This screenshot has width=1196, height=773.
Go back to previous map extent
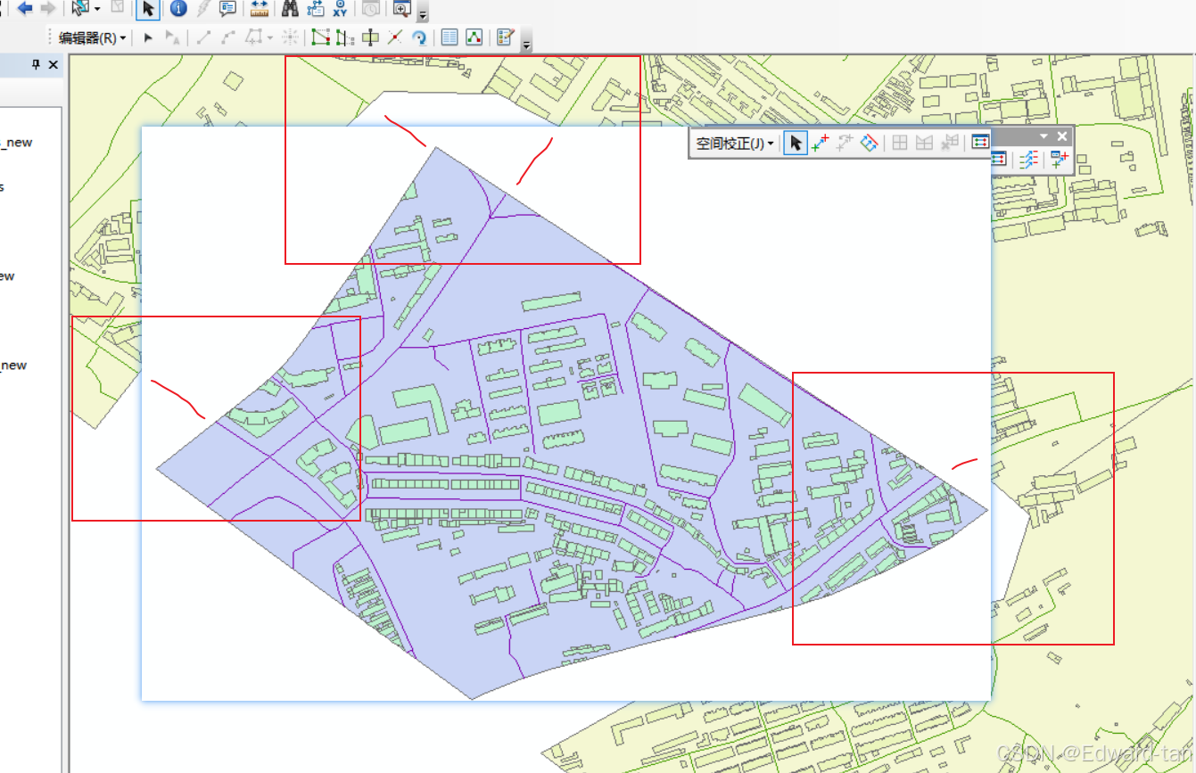[x=25, y=8]
